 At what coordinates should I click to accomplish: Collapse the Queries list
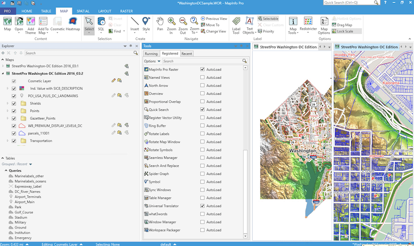click(x=6, y=171)
